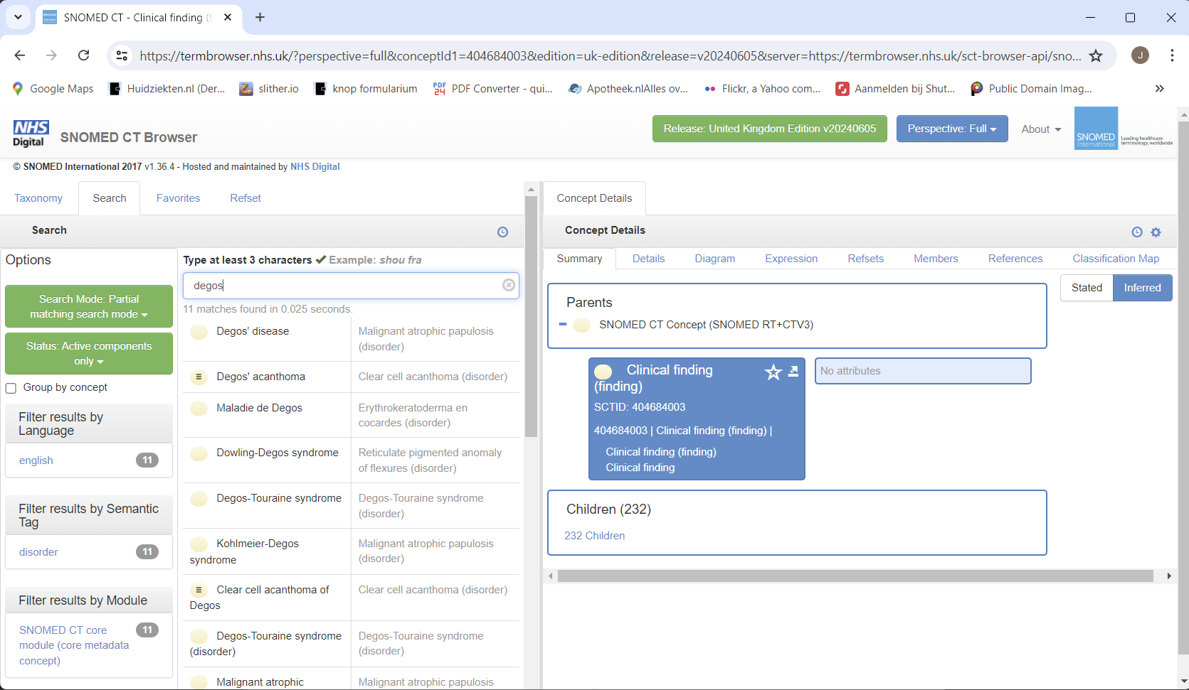Open the Search Mode: Partial matching dropdown

88,306
